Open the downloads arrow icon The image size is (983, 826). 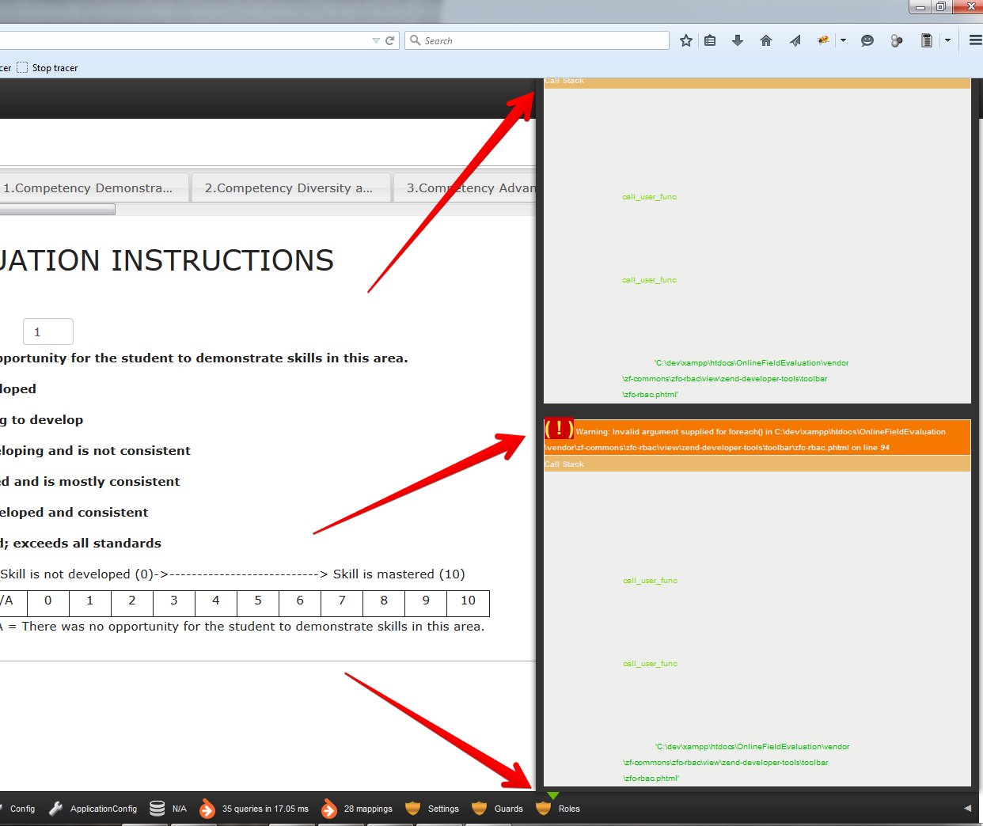tap(738, 40)
